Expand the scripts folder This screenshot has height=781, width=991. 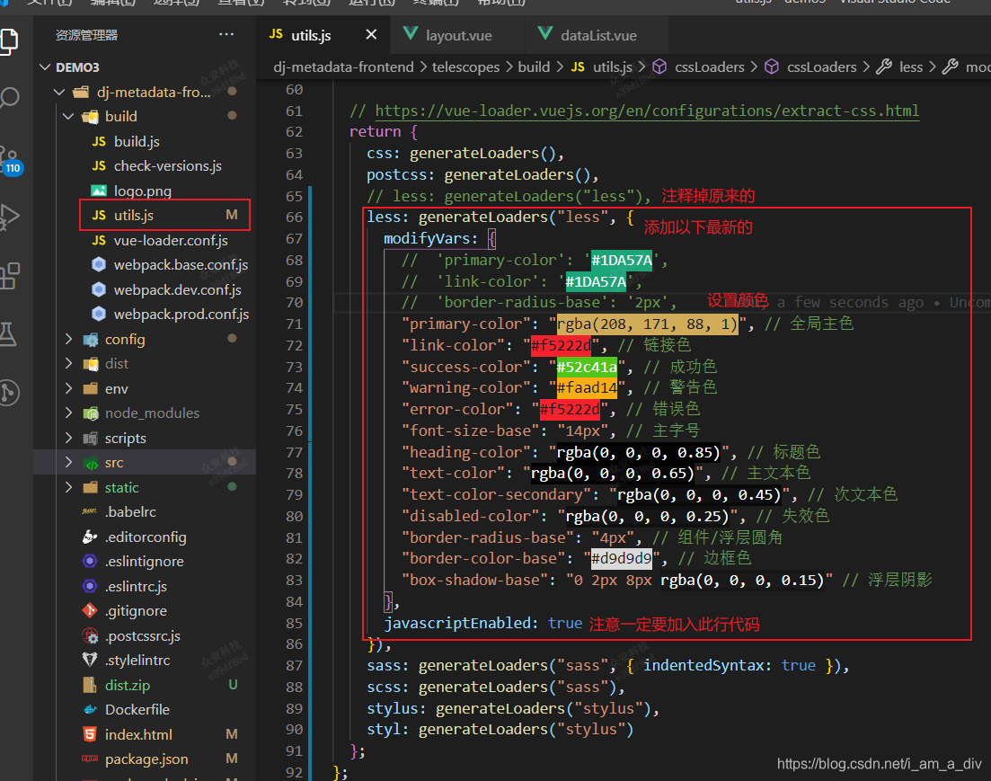coord(69,439)
